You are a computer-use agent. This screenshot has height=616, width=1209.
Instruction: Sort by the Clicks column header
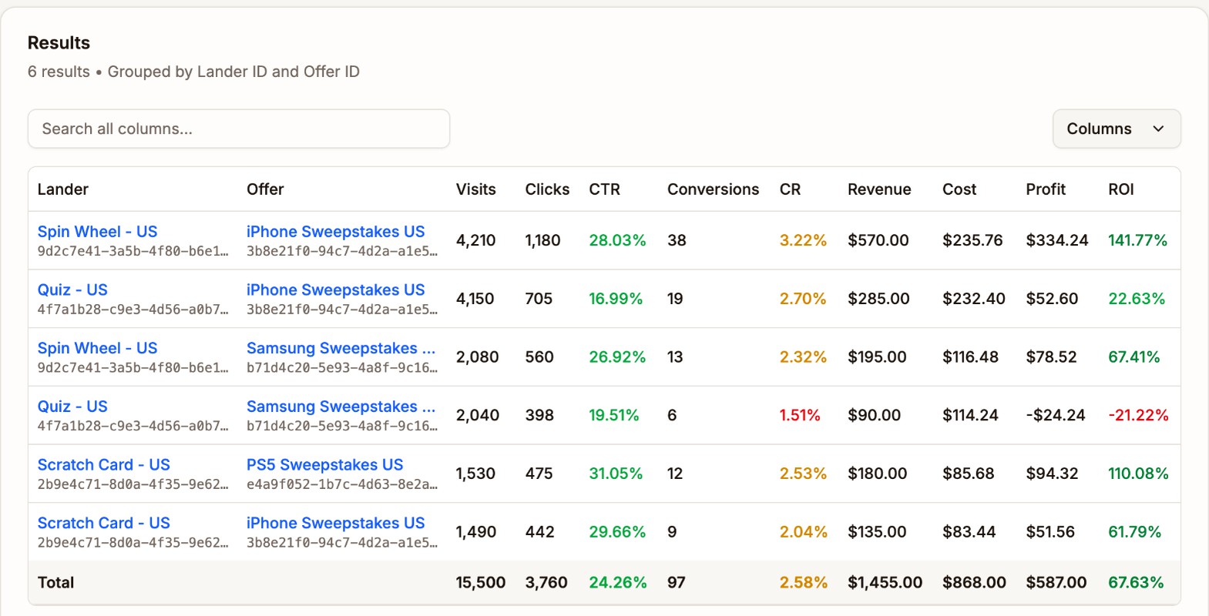click(547, 189)
